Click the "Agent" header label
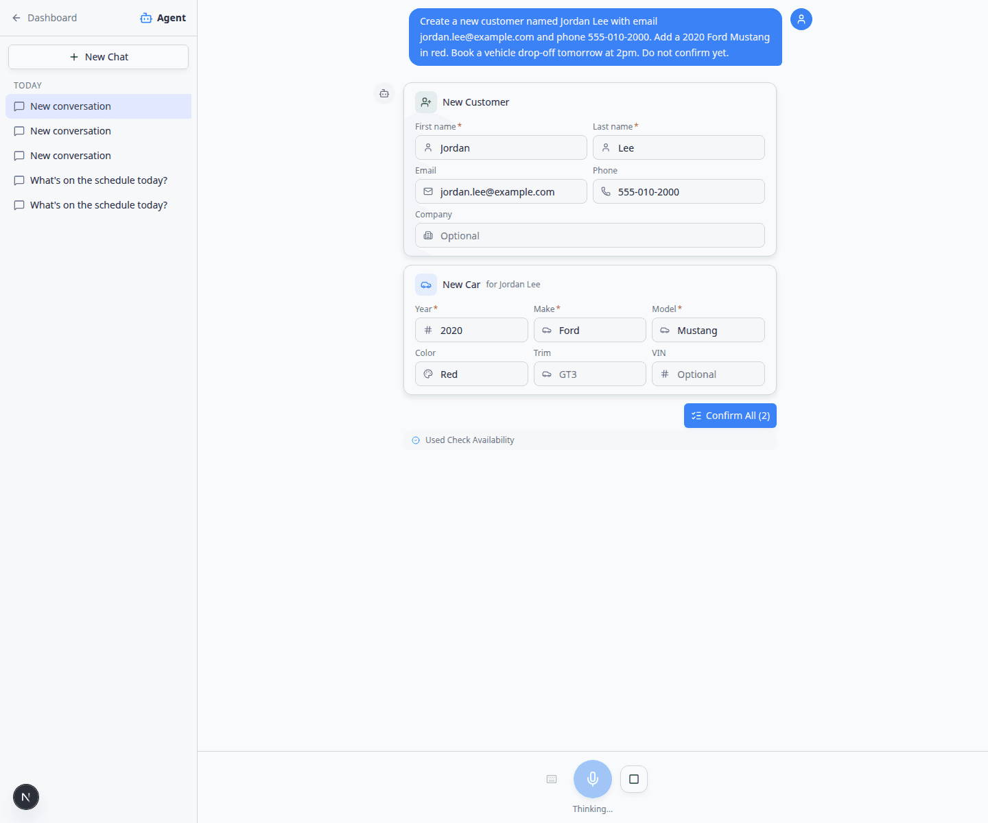The image size is (988, 823). click(x=172, y=18)
